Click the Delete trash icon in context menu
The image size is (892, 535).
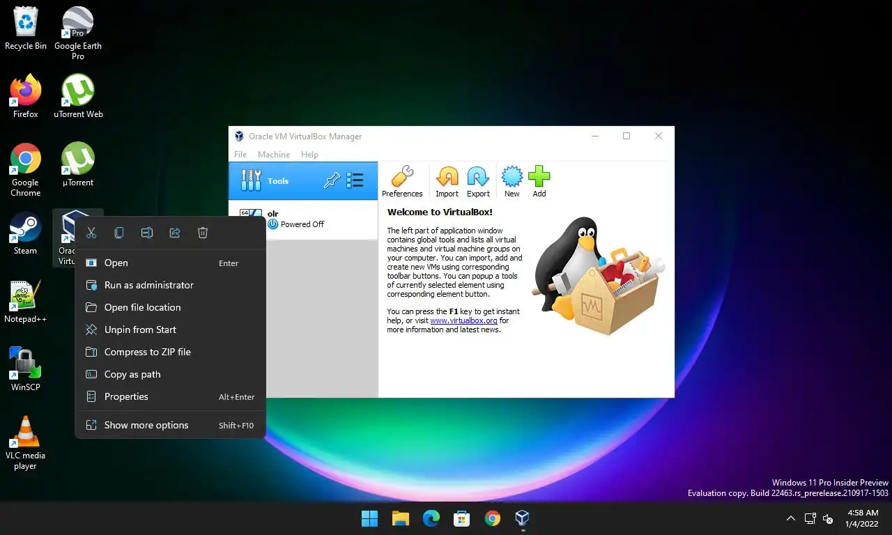(x=203, y=233)
